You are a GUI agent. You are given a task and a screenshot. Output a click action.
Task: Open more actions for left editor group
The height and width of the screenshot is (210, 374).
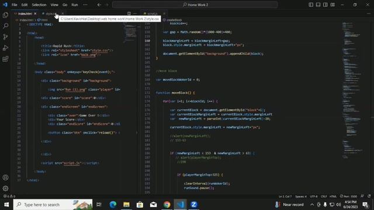(x=135, y=13)
